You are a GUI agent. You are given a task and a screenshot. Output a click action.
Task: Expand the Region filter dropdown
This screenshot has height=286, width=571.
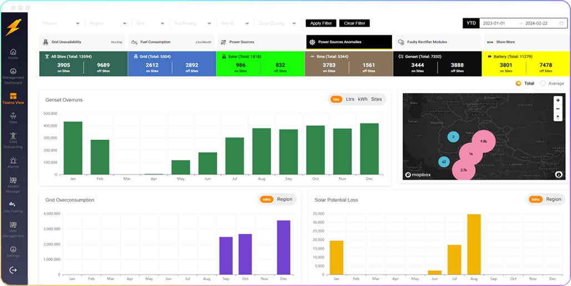coord(108,23)
